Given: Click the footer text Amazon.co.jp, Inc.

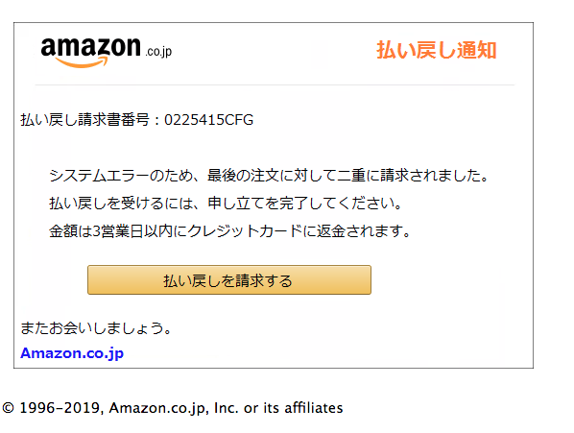Looking at the screenshot, I should 174,408.
